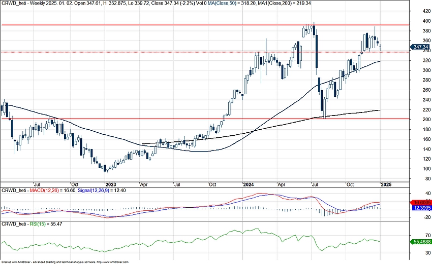Image resolution: width=432 pixels, height=264 pixels.
Task: Click the 380 price axis label
Action: 426,31
